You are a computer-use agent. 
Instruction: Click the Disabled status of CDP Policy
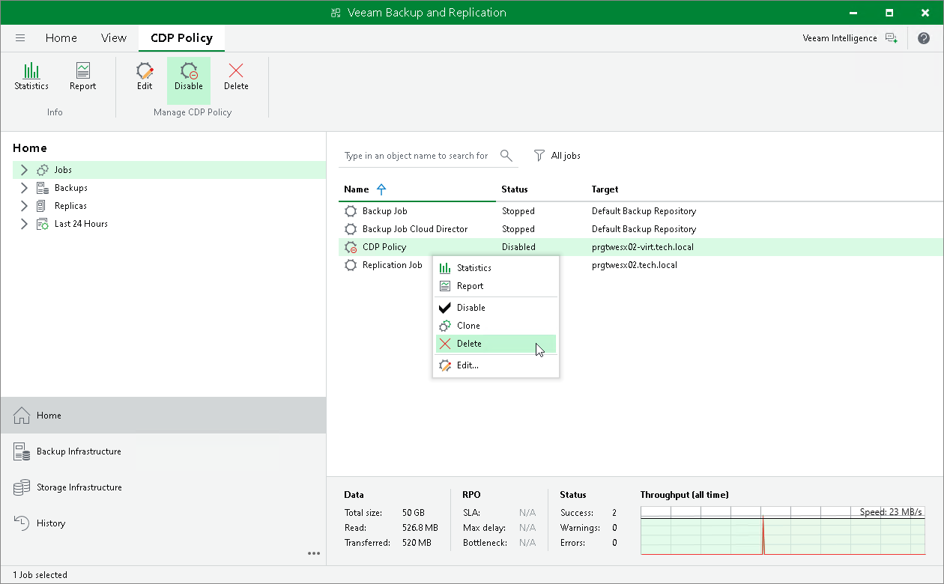[518, 247]
